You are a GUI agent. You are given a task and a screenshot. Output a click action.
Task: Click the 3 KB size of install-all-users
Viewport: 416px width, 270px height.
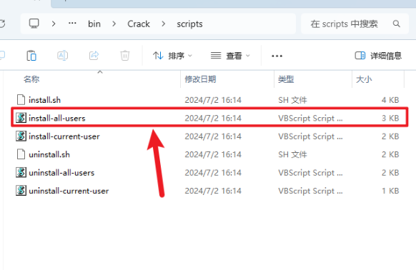[390, 118]
